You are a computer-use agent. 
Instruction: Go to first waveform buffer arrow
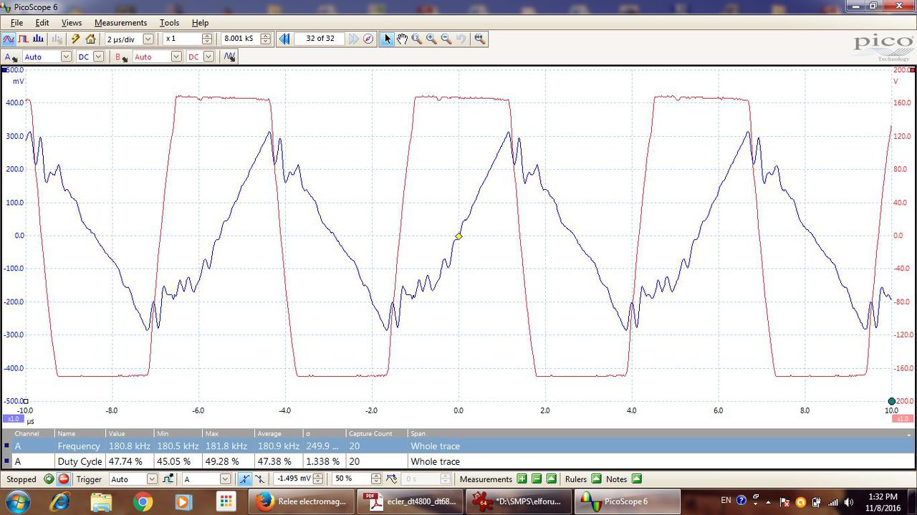point(285,39)
